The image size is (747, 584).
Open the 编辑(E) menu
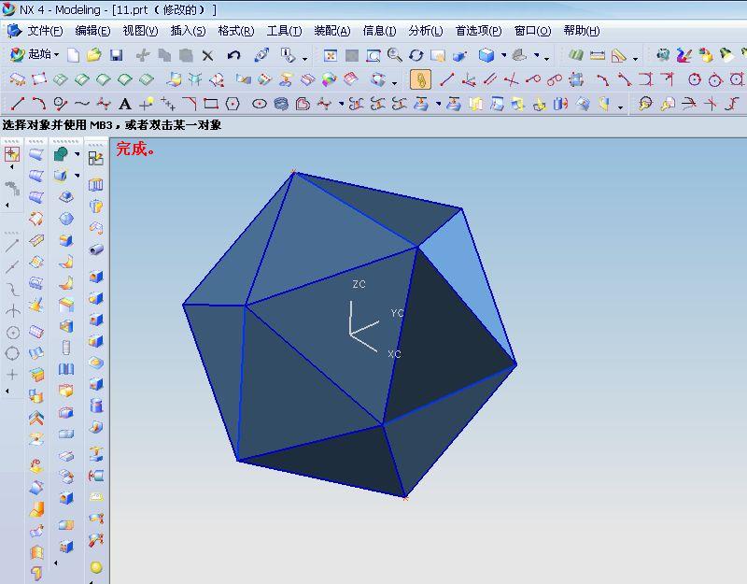tap(92, 31)
